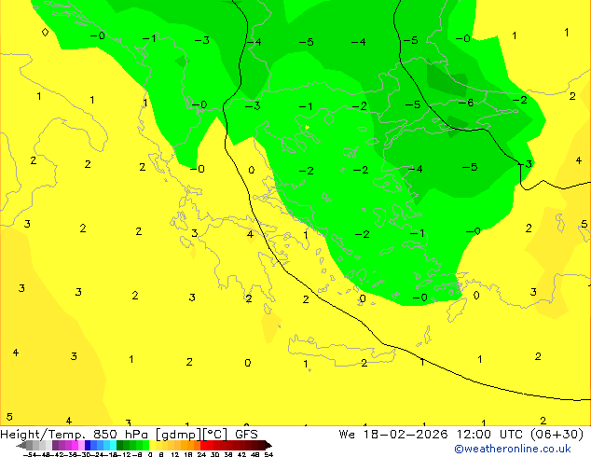Click the legend scale label 12

[x=175, y=455]
